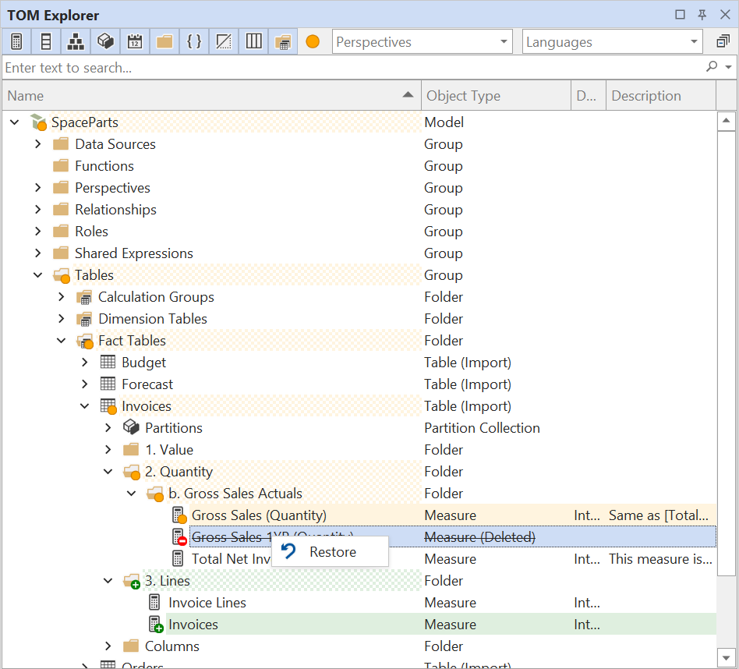Screen dimensions: 739x669
Task: Click the Invoice Lines measure icon
Action: (154, 602)
